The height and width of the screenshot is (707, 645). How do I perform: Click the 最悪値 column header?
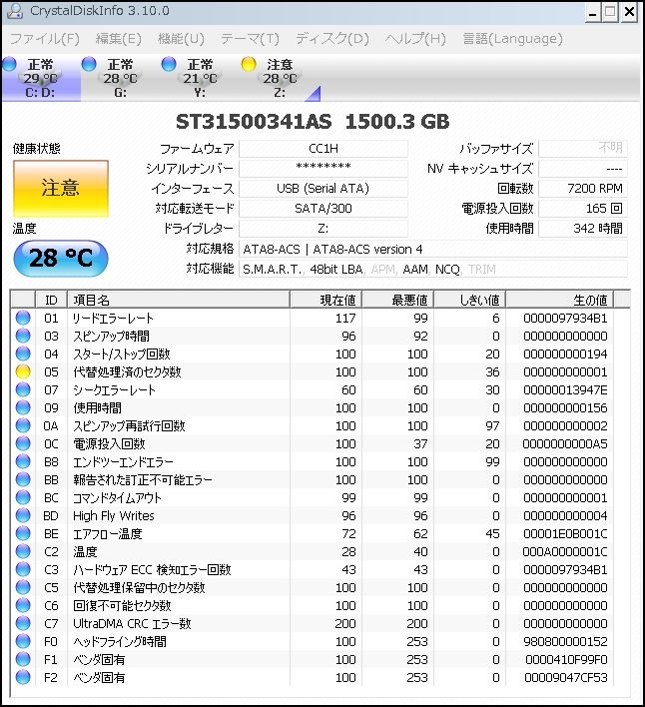[x=398, y=300]
